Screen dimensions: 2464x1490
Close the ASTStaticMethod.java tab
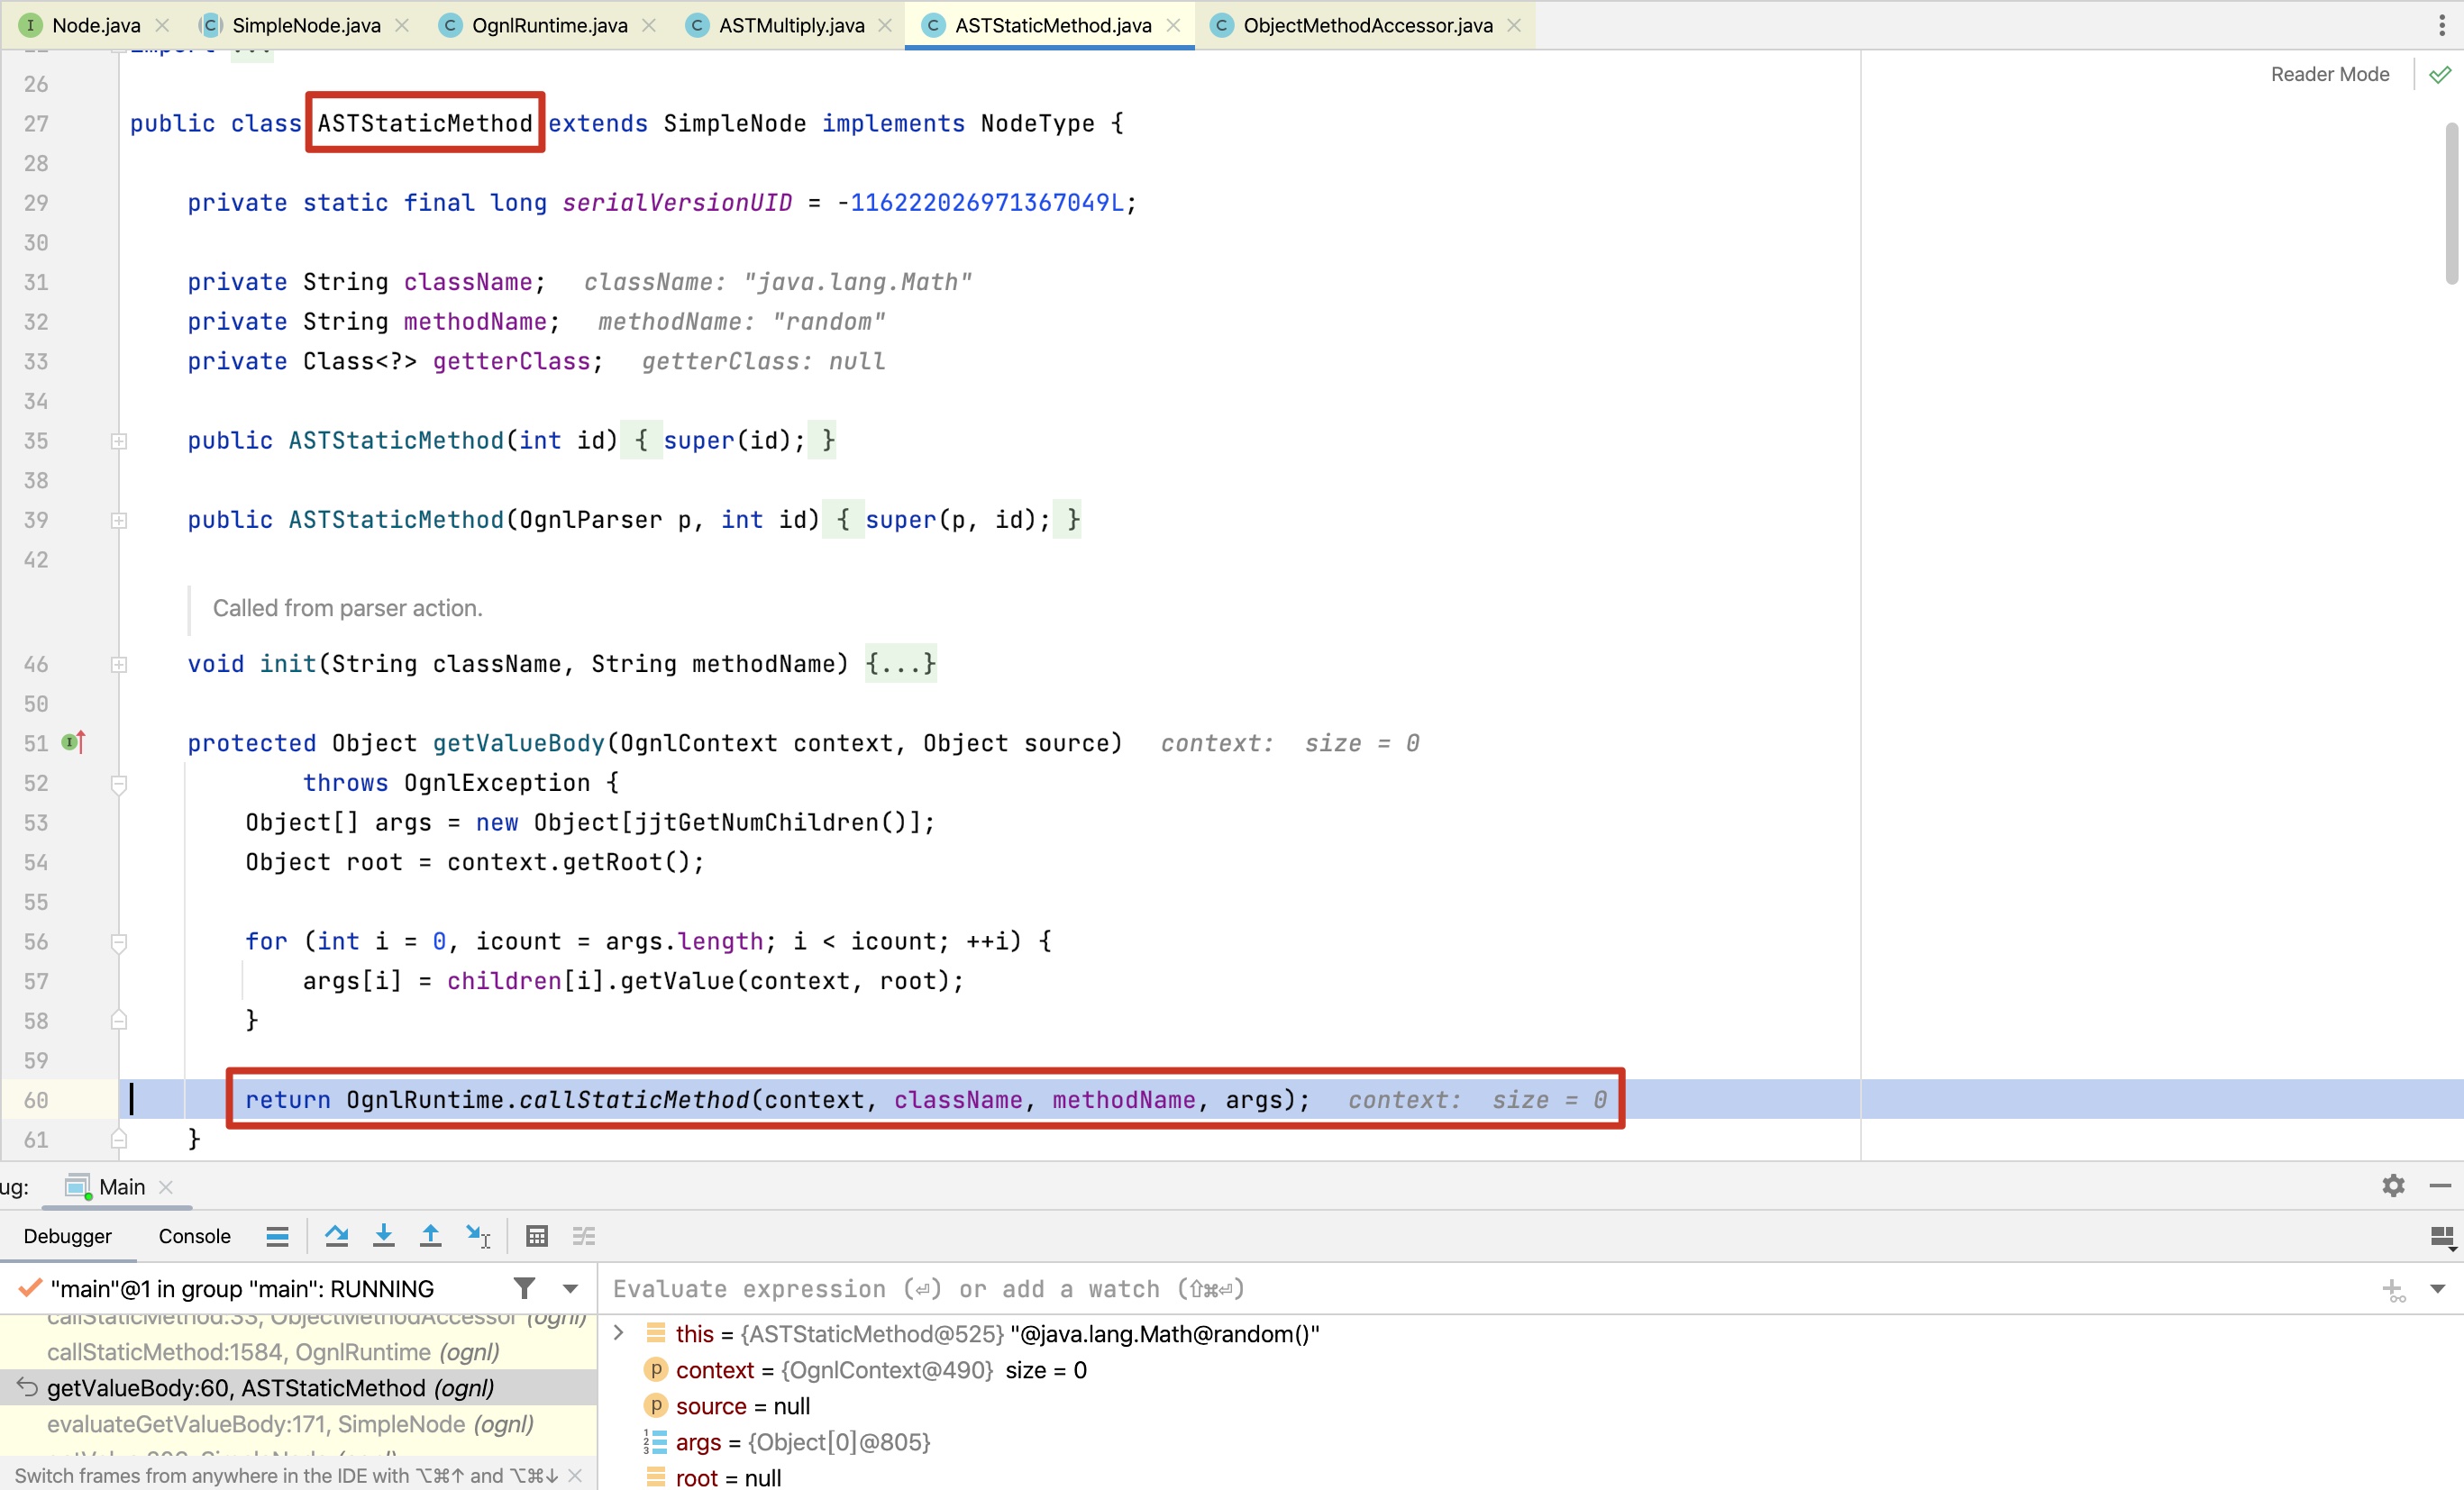point(1173,25)
